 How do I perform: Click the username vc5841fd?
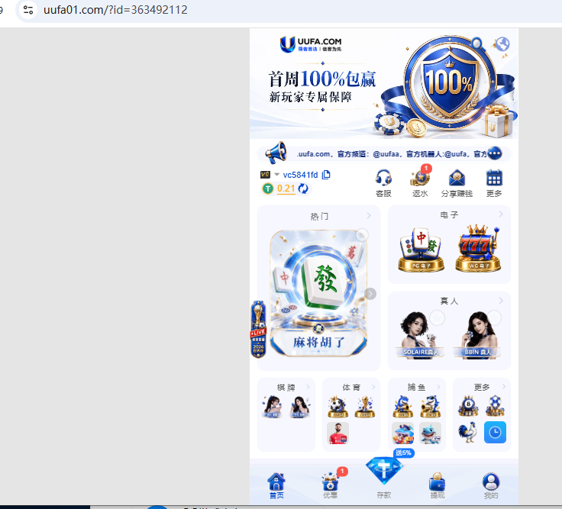click(300, 175)
